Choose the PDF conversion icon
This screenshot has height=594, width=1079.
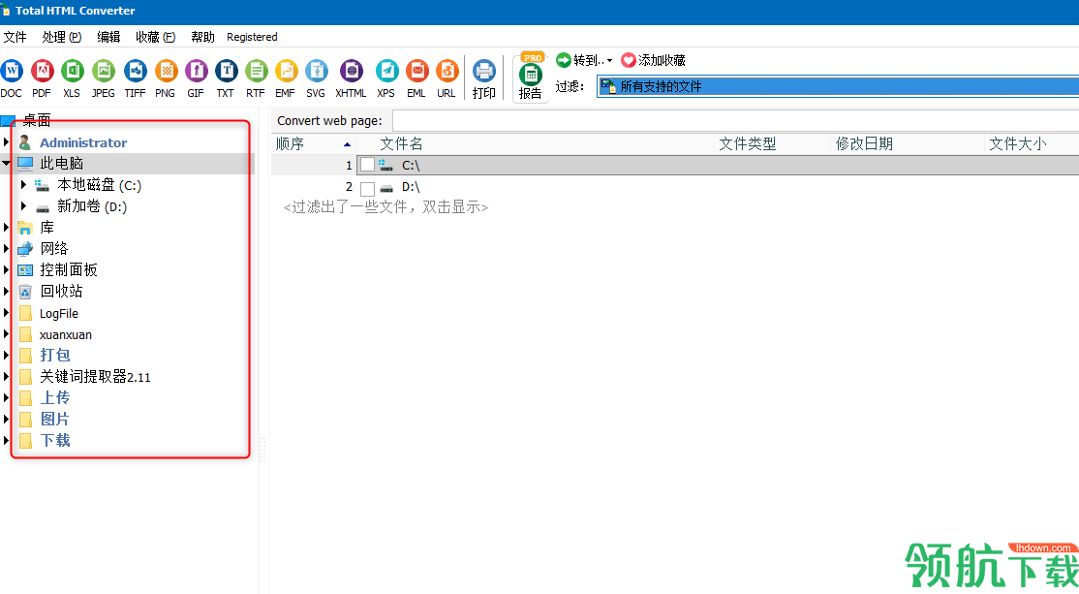[x=42, y=71]
